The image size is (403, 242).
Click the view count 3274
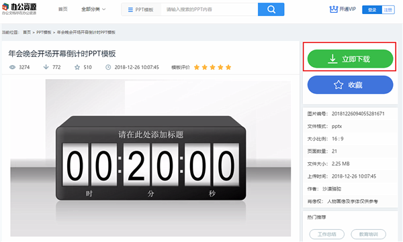24,67
